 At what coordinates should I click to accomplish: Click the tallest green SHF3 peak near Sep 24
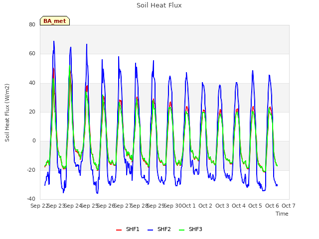pyautogui.click(x=70, y=66)
